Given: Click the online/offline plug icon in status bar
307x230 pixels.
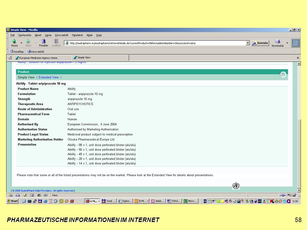Looking at the screenshot, I should coord(283,195).
